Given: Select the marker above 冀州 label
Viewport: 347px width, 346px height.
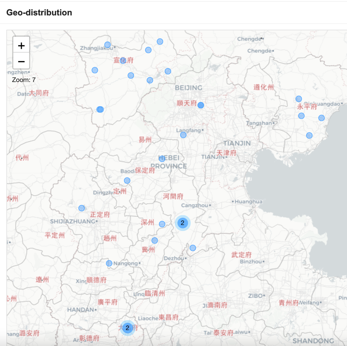Looking at the screenshot, I should pyautogui.click(x=155, y=240).
